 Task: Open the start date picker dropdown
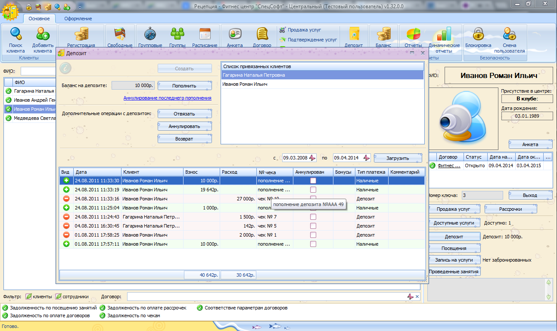313,158
